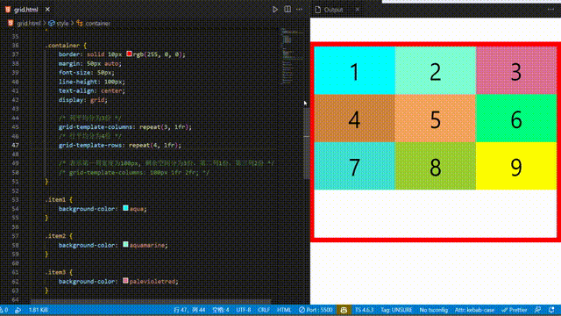The width and height of the screenshot is (561, 316).
Task: Click line number 47 in the gutter
Action: pyautogui.click(x=15, y=145)
